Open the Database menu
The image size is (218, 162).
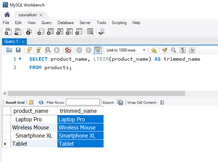coord(66,23)
